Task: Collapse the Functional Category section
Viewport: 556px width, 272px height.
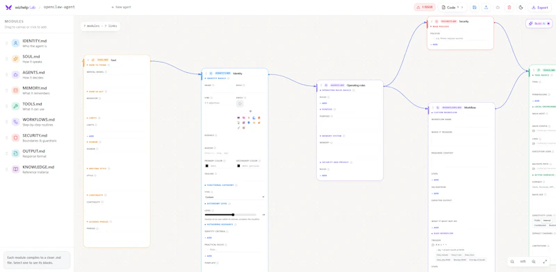Action: click(220, 185)
